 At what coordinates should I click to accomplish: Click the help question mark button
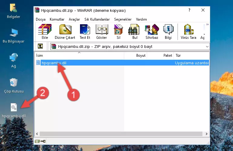point(189,10)
